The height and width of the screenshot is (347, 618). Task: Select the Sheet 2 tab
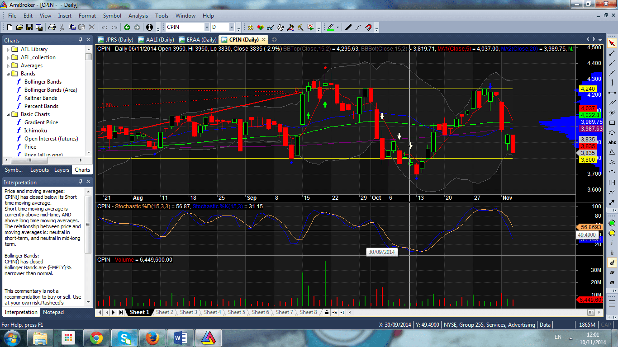click(165, 312)
